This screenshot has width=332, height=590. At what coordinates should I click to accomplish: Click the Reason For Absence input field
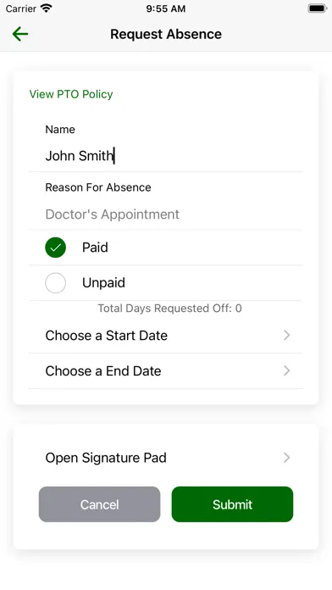click(x=166, y=214)
